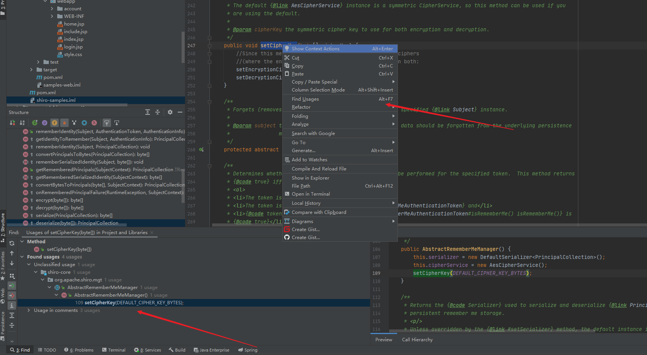Toggle Sort Alphabetically in Structure toolbar
Image resolution: width=647 pixels, height=355 pixels.
click(x=22, y=123)
